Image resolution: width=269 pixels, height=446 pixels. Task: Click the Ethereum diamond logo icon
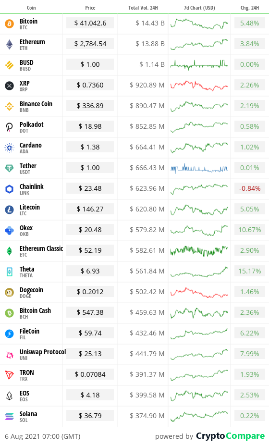pos(10,44)
